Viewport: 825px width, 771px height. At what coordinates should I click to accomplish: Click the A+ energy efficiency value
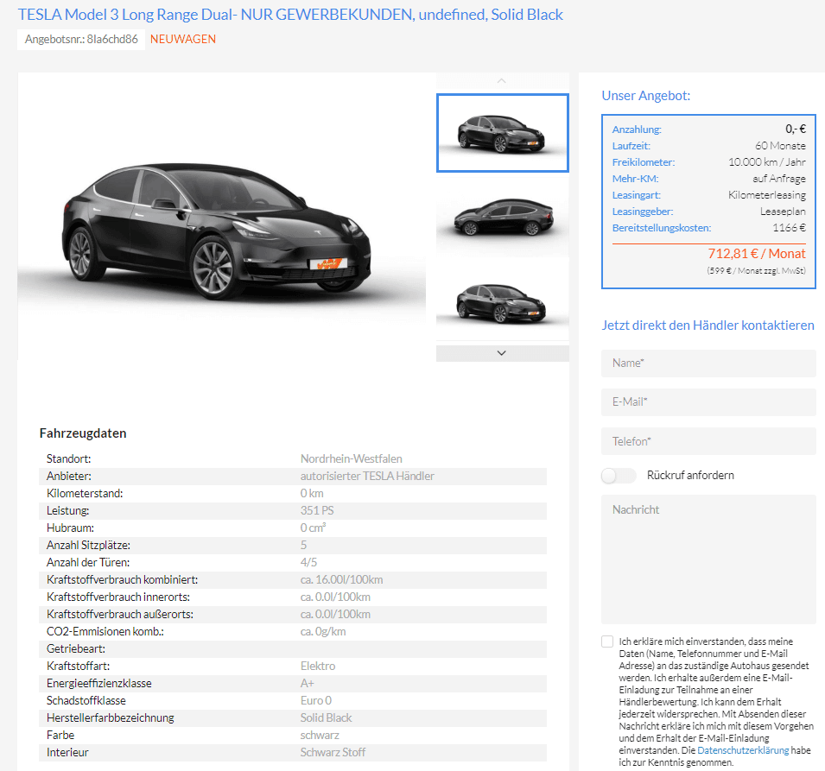pyautogui.click(x=308, y=684)
